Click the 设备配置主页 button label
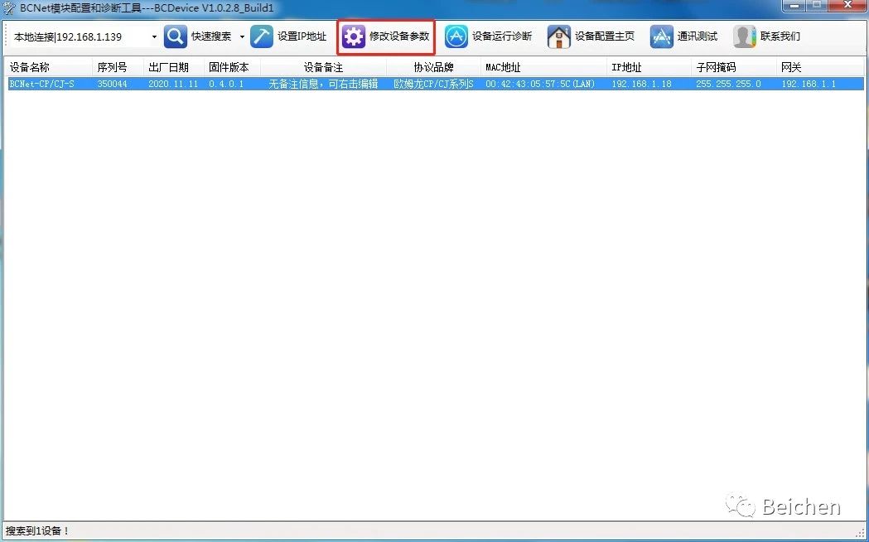Viewport: 869px width, 542px height. click(x=605, y=36)
